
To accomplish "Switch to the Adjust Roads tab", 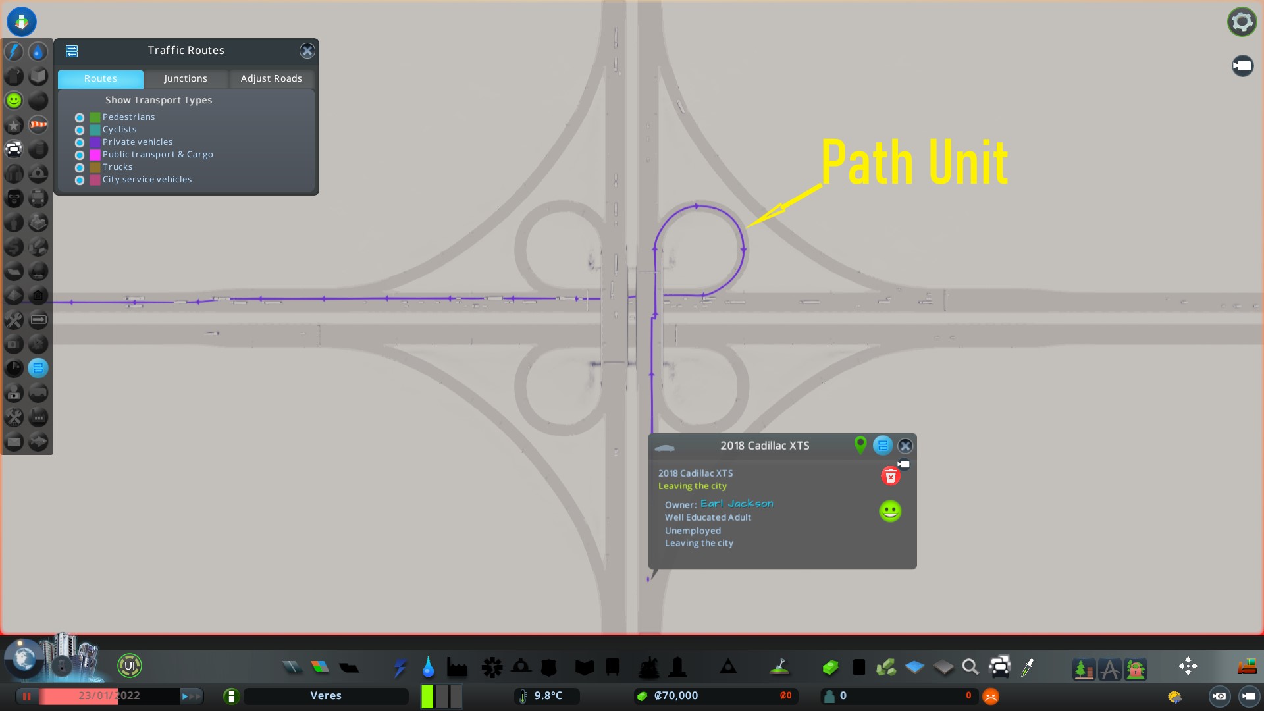I will click(271, 78).
